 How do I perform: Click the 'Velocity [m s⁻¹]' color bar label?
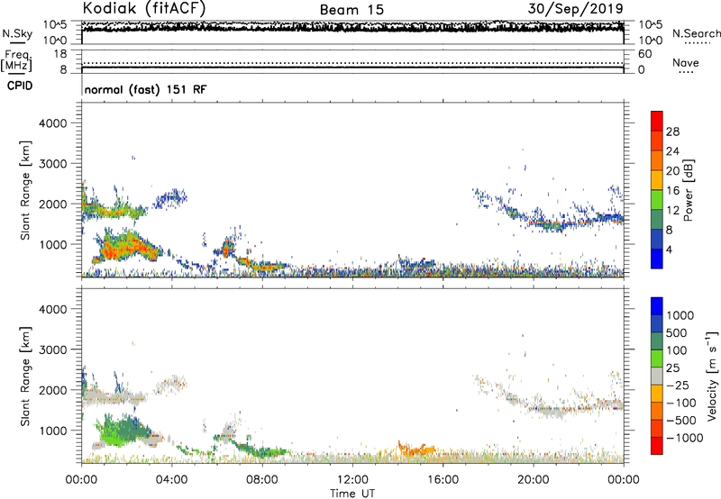point(711,376)
